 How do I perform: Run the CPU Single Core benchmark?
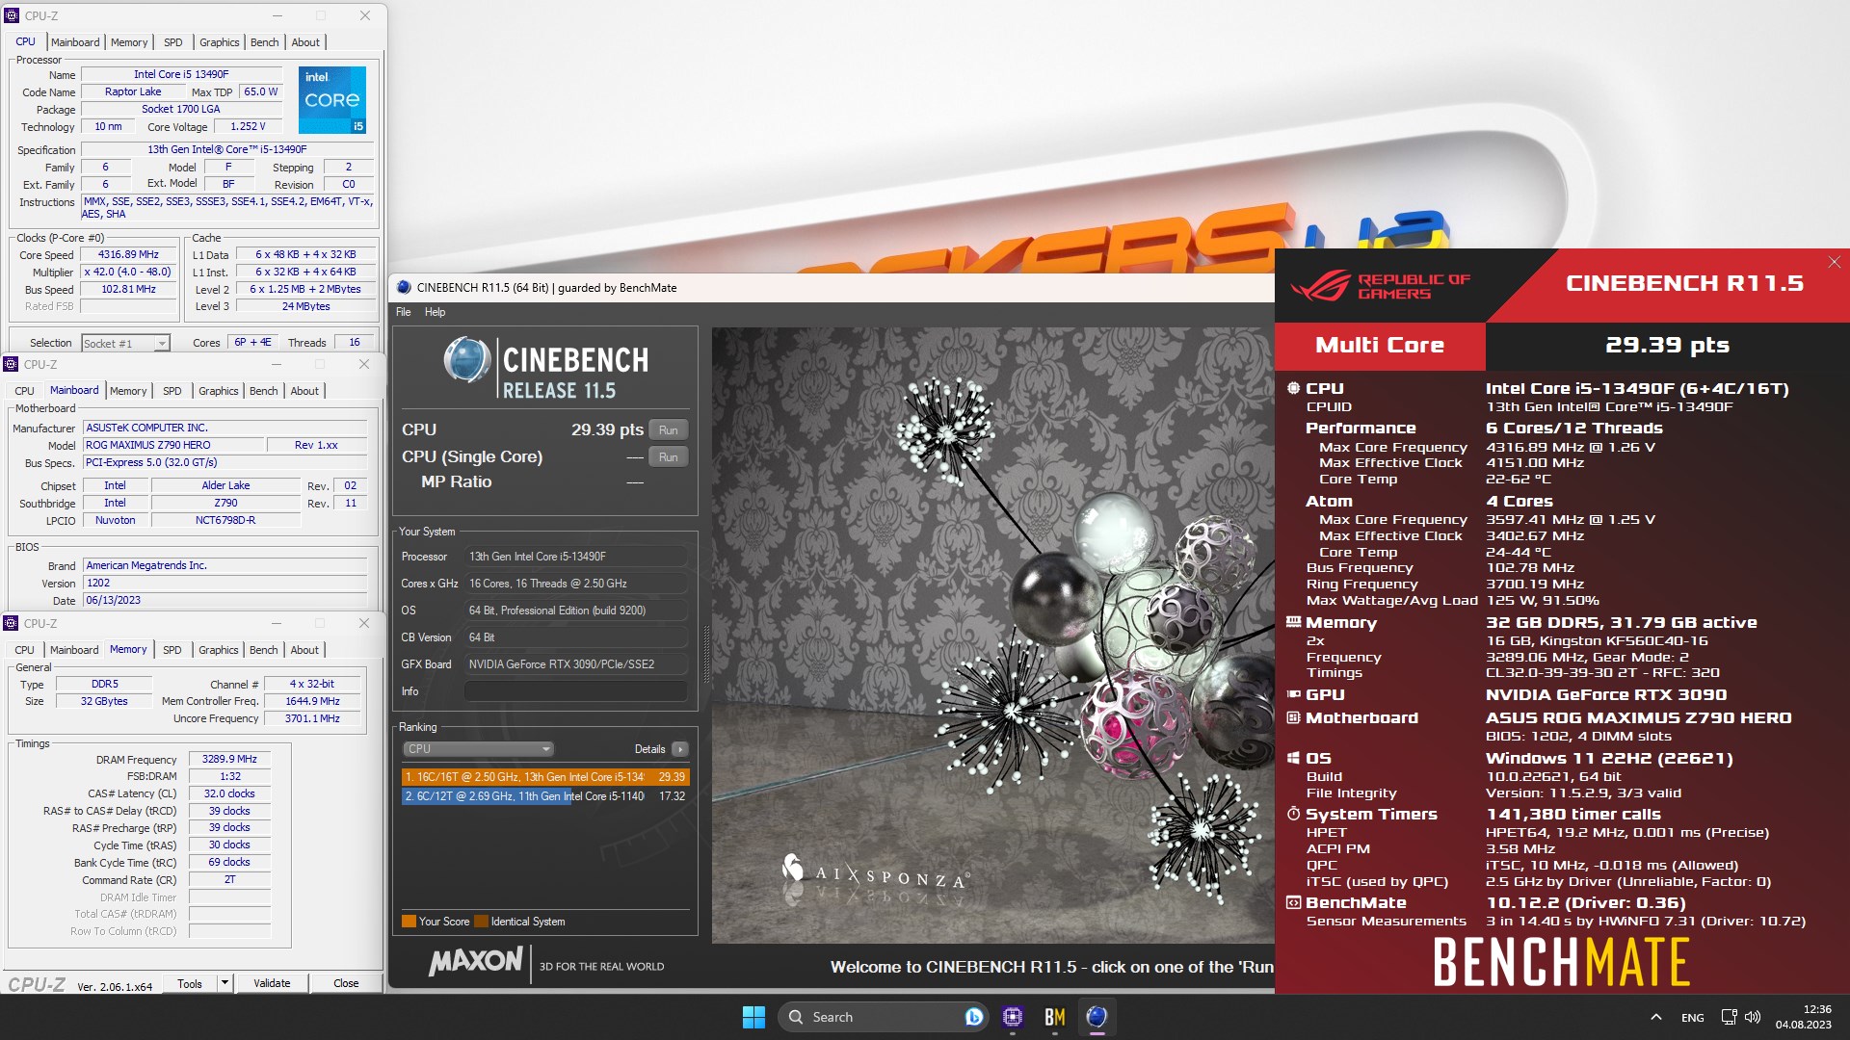(x=669, y=457)
